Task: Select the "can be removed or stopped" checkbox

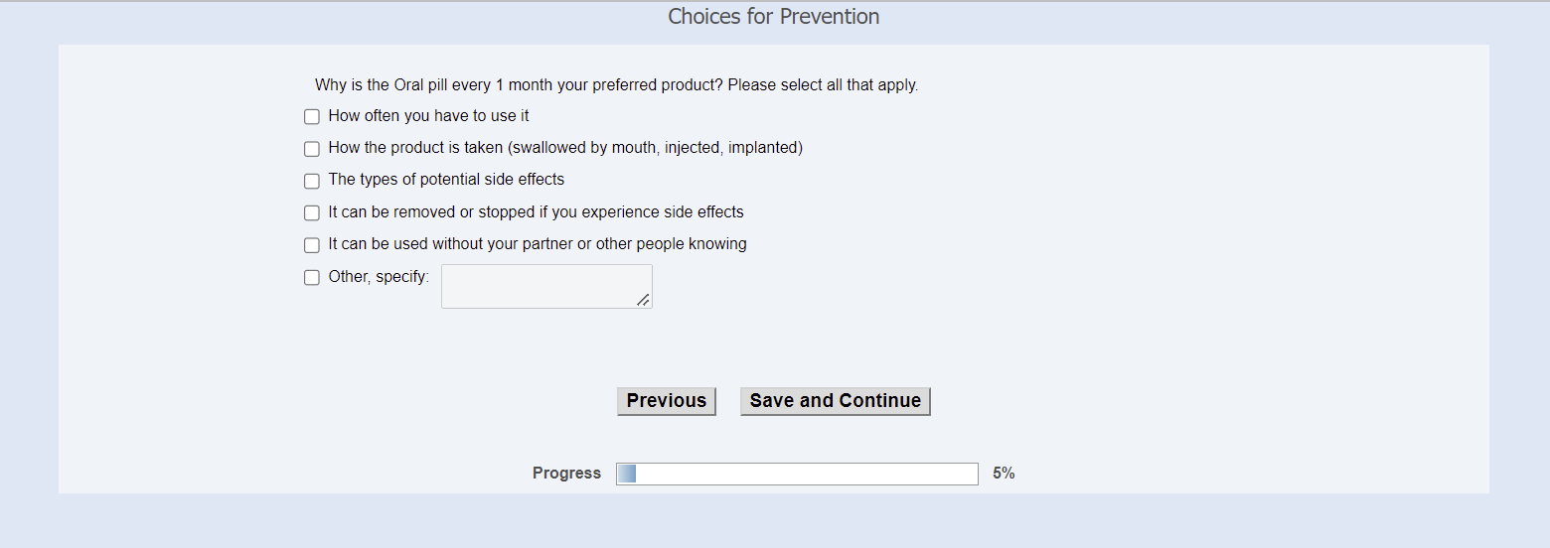Action: pyautogui.click(x=312, y=213)
